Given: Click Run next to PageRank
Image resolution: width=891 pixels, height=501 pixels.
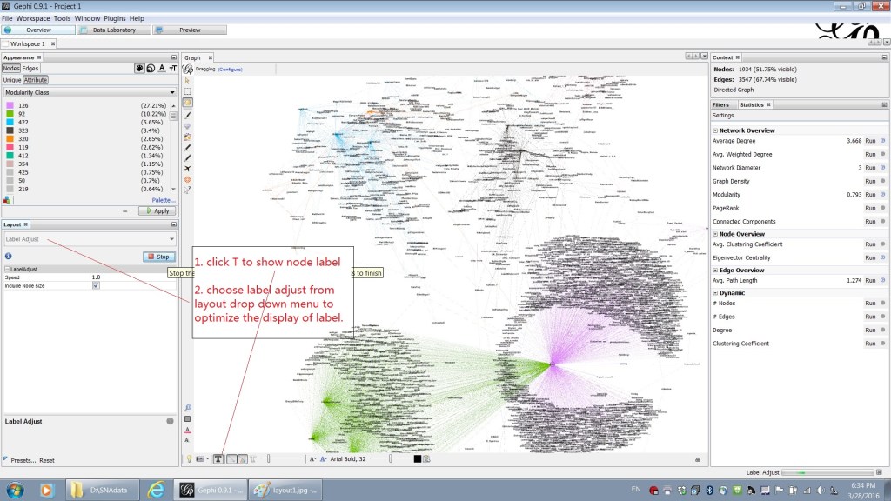Looking at the screenshot, I should pos(870,210).
